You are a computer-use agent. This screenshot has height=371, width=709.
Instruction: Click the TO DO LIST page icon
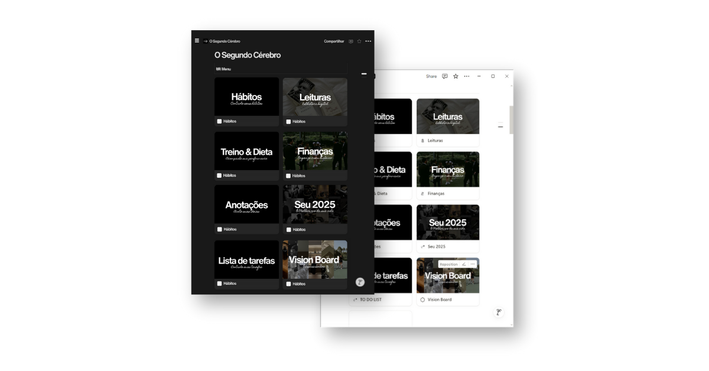click(355, 300)
